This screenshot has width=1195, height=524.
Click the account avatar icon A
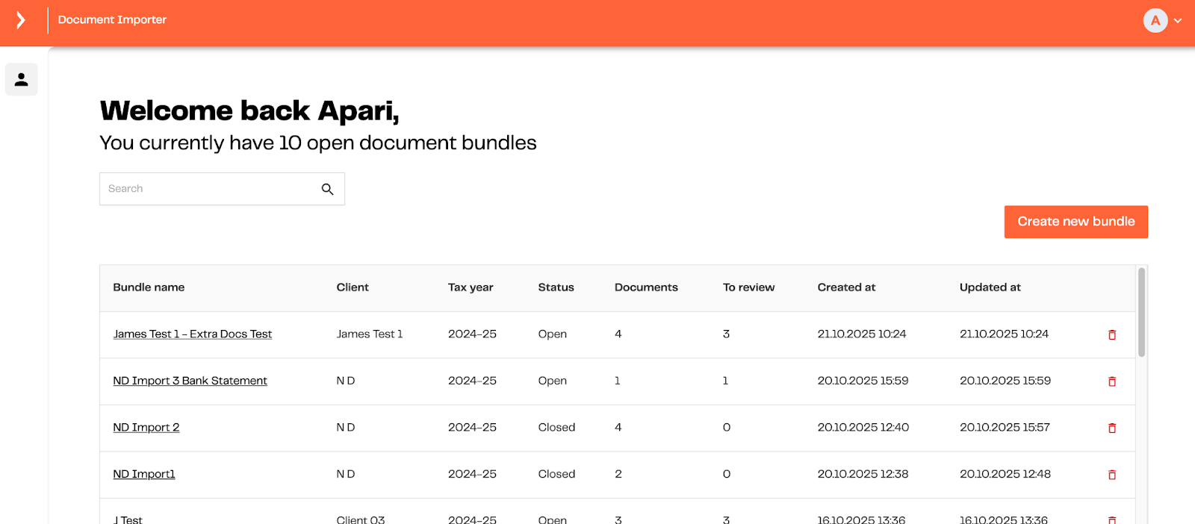pos(1155,21)
